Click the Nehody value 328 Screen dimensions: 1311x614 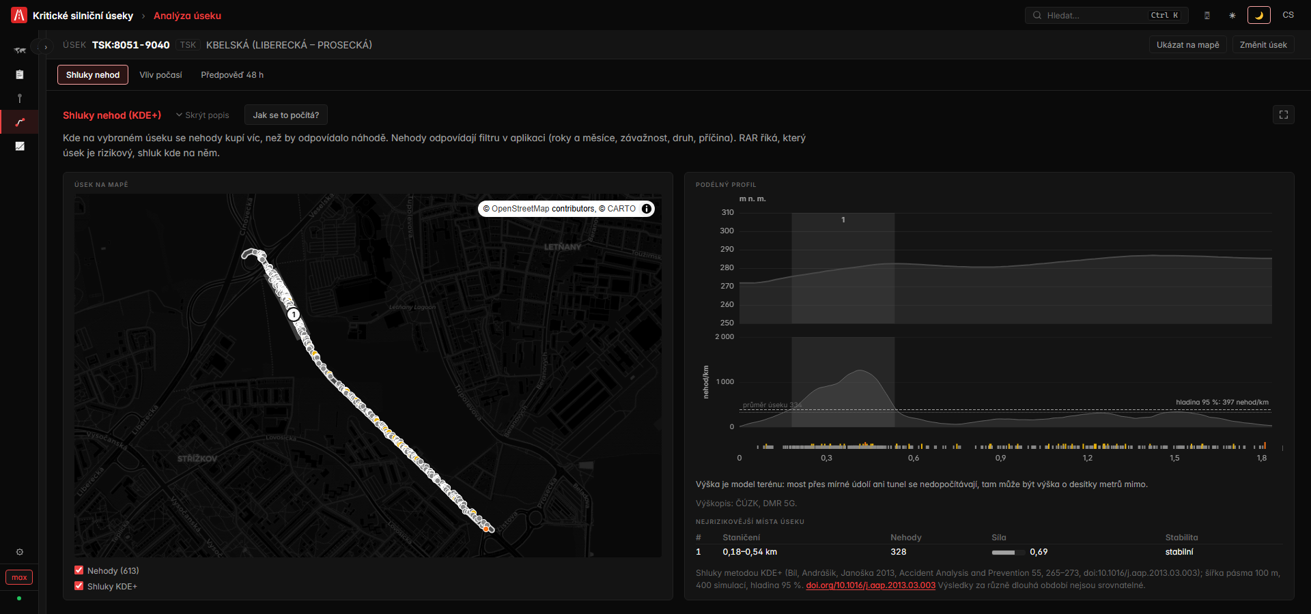[x=899, y=552]
